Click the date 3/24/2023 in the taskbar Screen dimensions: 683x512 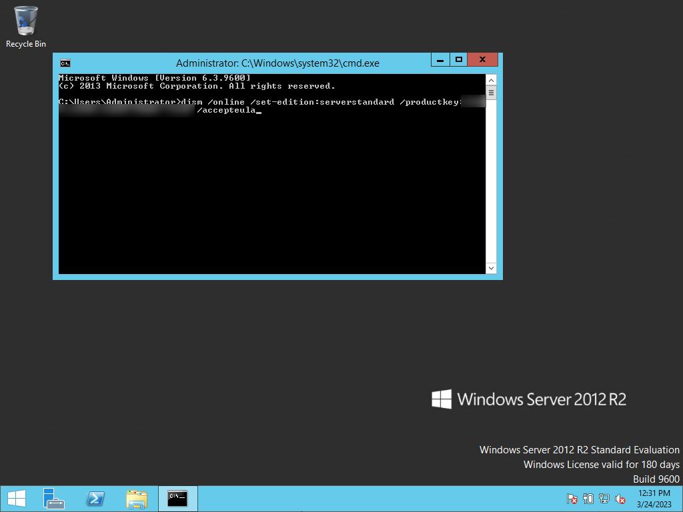click(x=654, y=505)
